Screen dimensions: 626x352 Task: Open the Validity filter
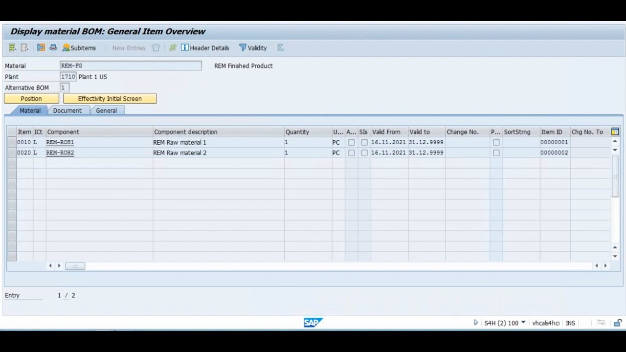[x=253, y=48]
